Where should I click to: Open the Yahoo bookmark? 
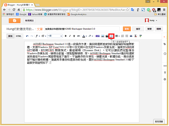pyautogui.click(x=35, y=14)
